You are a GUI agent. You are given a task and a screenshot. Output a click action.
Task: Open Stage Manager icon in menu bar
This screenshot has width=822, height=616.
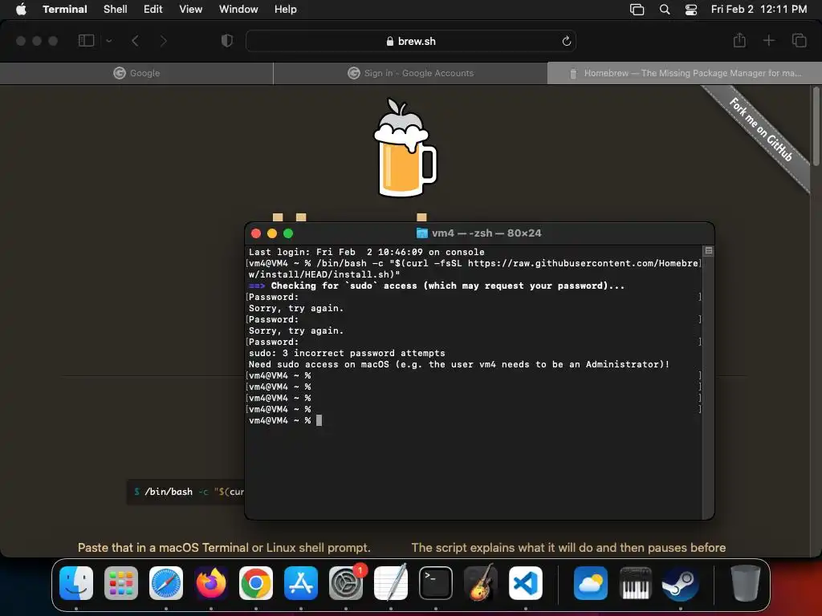pyautogui.click(x=637, y=9)
